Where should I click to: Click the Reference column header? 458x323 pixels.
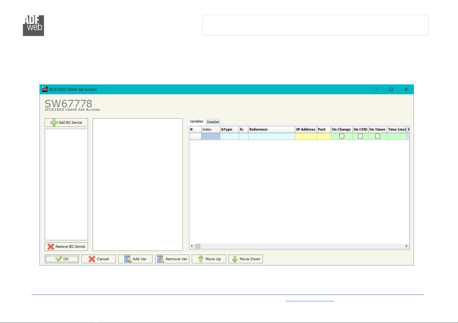(272, 130)
